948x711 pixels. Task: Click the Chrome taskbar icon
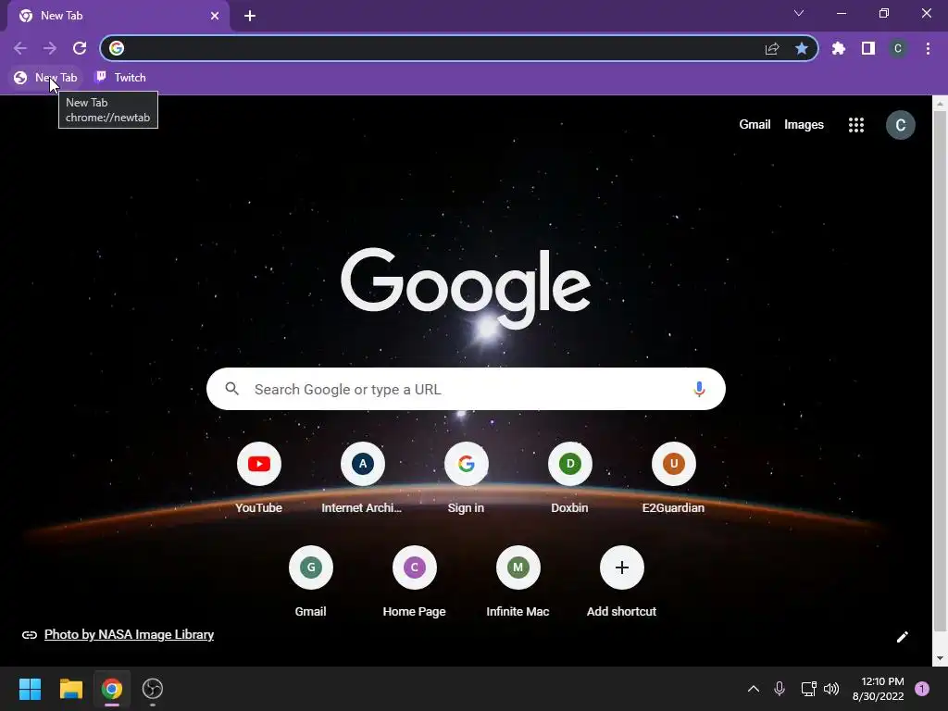click(112, 689)
